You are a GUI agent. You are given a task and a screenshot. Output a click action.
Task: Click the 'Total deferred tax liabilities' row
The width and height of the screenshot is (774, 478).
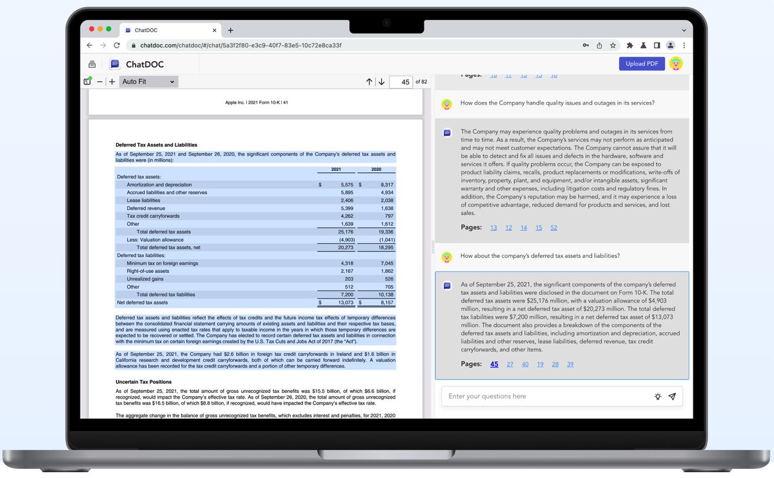click(255, 295)
